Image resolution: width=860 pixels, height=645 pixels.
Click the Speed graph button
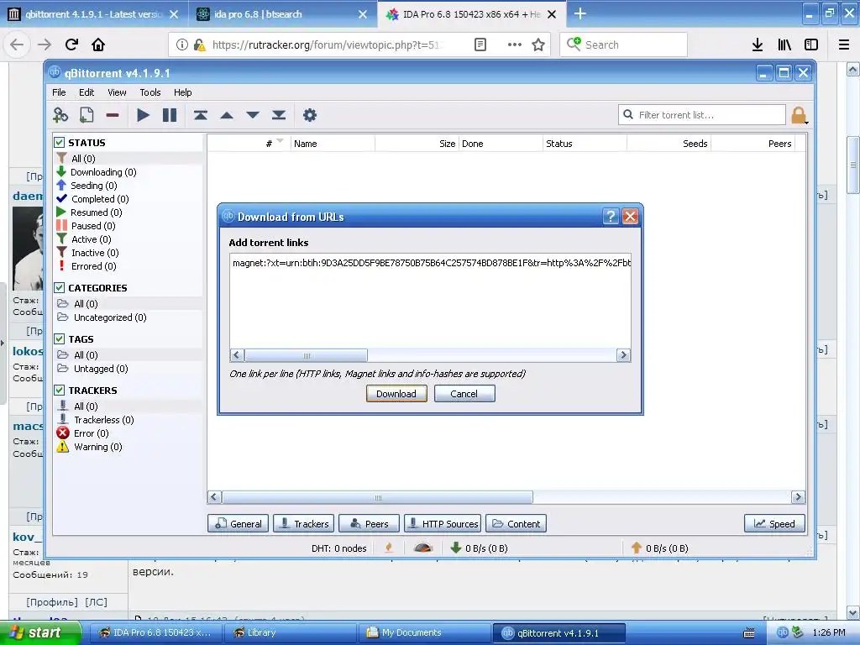(x=773, y=524)
